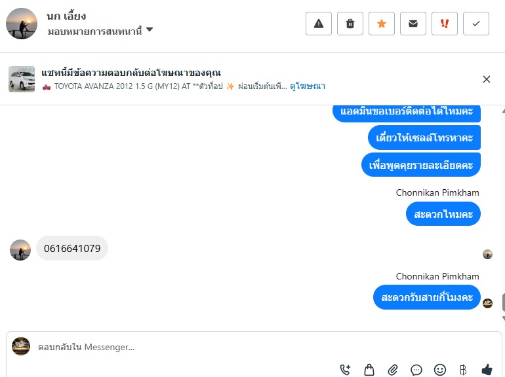The height and width of the screenshot is (377, 505).
Task: Mark conversation unread with envelope icon
Action: point(413,24)
